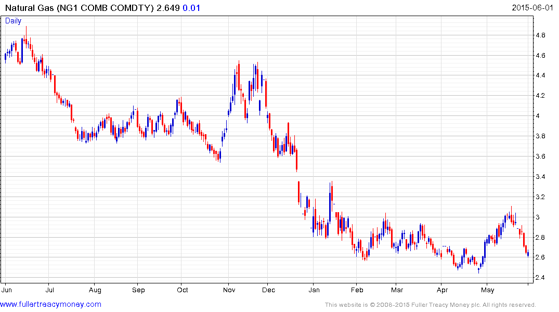Click the 4.6 price label on the y-axis
This screenshot has width=559, height=312.
click(x=540, y=56)
